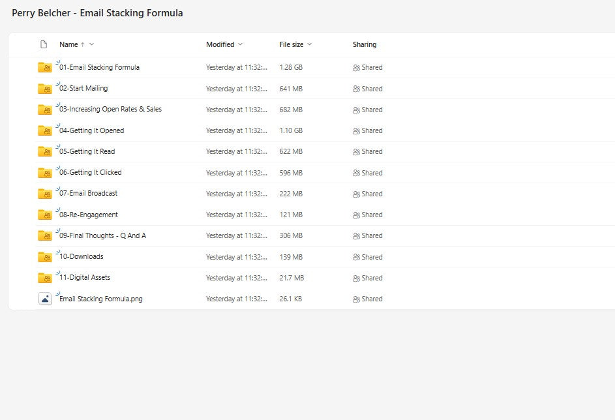The image size is (615, 420).
Task: Open the Name column dropdown chevron
Action: [x=92, y=44]
